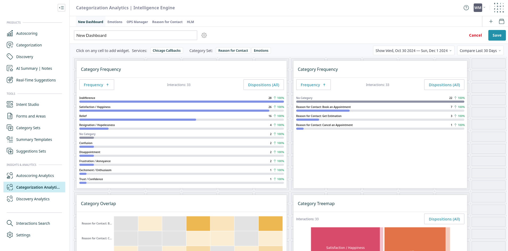Switch to the HLM tab
This screenshot has width=508, height=251.
click(x=190, y=22)
